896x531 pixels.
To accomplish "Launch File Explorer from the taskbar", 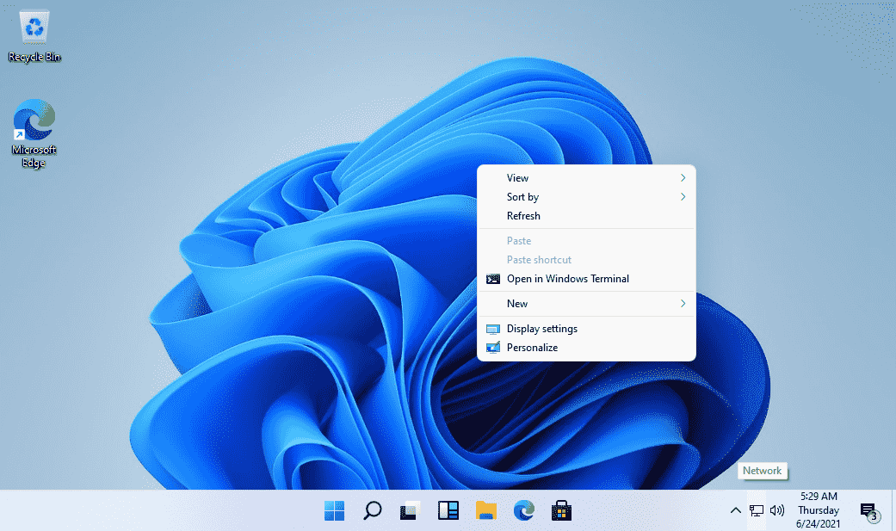I will pos(485,510).
